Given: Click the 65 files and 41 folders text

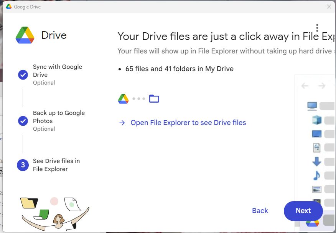Looking at the screenshot, I should [x=180, y=69].
